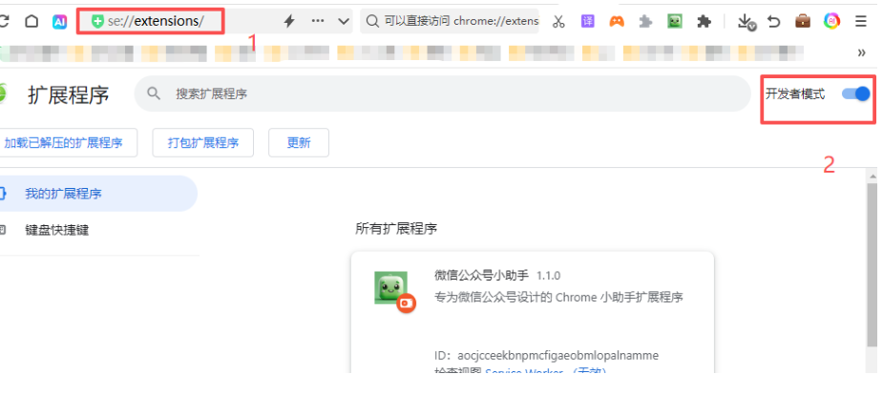Select 我的扩展程序 in the sidebar
The width and height of the screenshot is (883, 395).
click(63, 194)
